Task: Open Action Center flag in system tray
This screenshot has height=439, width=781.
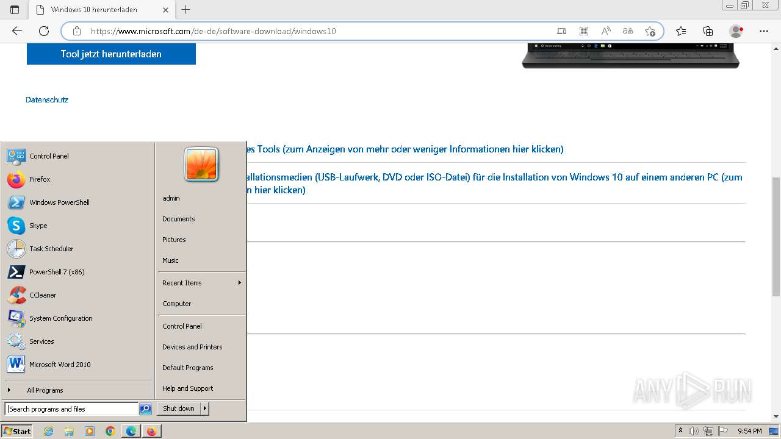Action: (x=722, y=431)
